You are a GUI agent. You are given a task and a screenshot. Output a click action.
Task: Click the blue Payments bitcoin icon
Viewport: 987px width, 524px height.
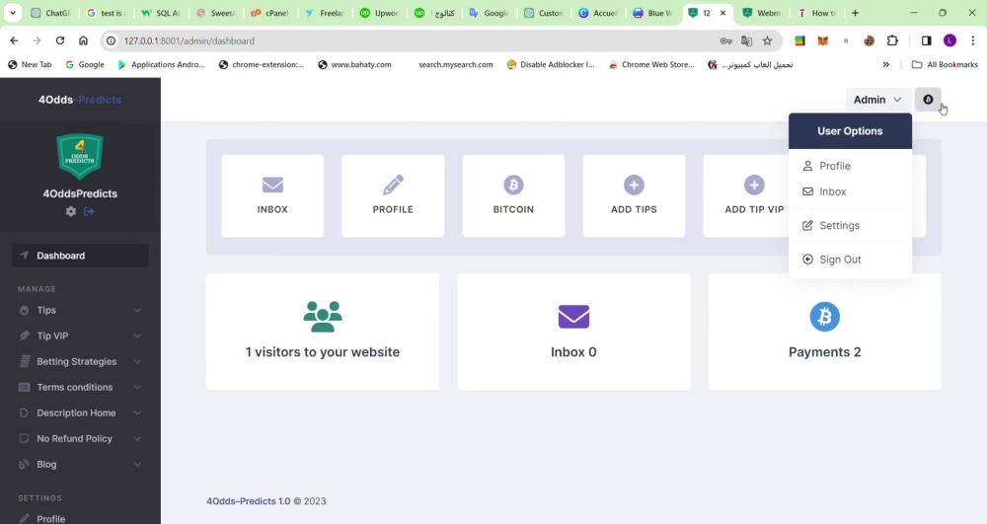point(824,317)
